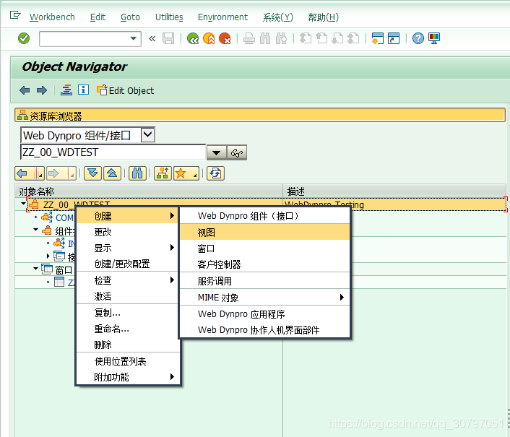Click the Display glasses button next to object name

pyautogui.click(x=237, y=152)
